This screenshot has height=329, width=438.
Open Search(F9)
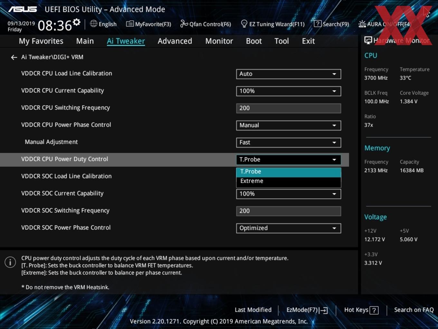(x=331, y=24)
